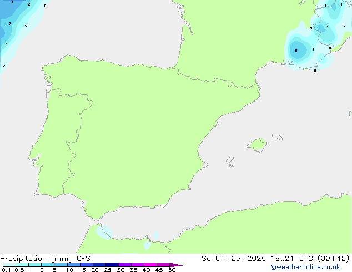Click the "10" legend scale label

click(x=69, y=270)
